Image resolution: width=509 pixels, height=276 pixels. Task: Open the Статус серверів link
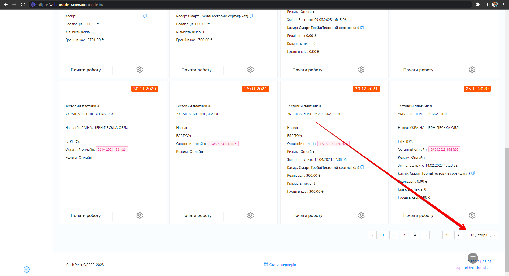click(282, 265)
